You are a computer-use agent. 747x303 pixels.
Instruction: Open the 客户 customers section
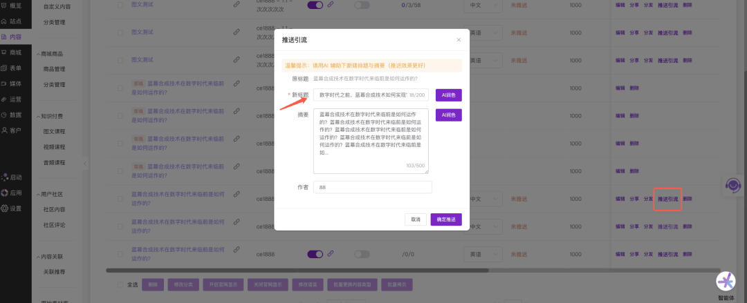pyautogui.click(x=12, y=130)
